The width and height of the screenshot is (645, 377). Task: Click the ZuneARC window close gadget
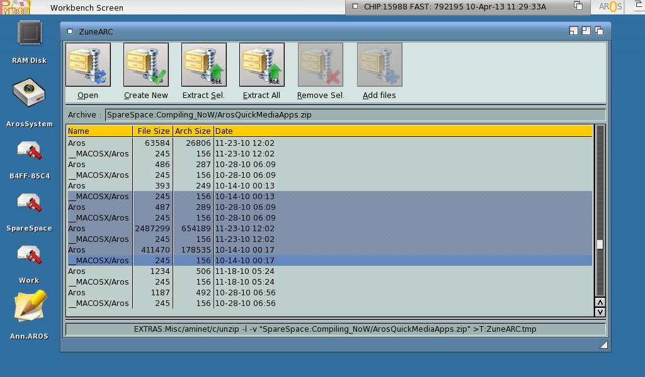coord(70,31)
